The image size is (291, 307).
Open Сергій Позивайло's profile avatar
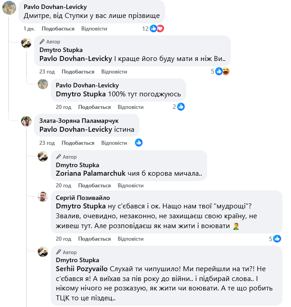click(43, 197)
